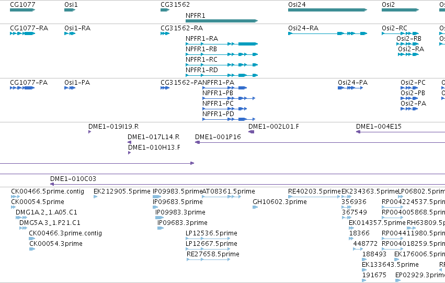This screenshot has width=445, height=283.
Task: Select the RE40203.5prime EST glyph
Action: coord(314,197)
